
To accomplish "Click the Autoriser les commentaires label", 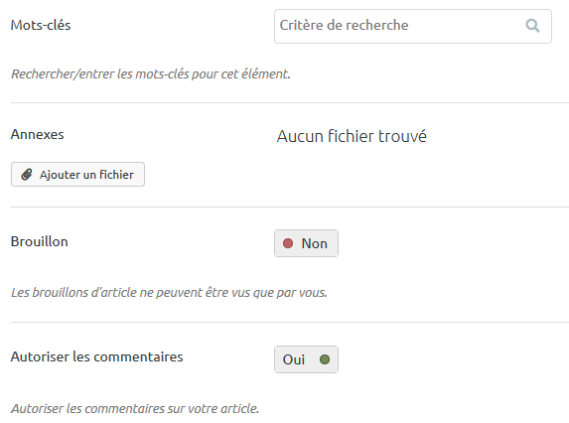I will (x=96, y=356).
